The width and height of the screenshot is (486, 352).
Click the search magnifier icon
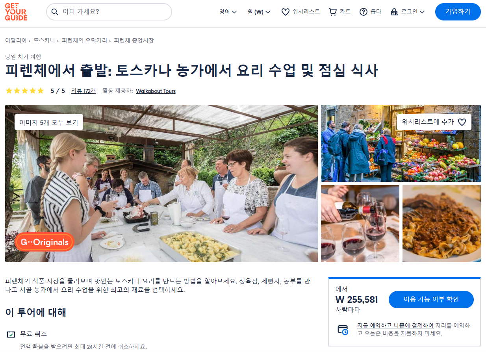coord(55,12)
